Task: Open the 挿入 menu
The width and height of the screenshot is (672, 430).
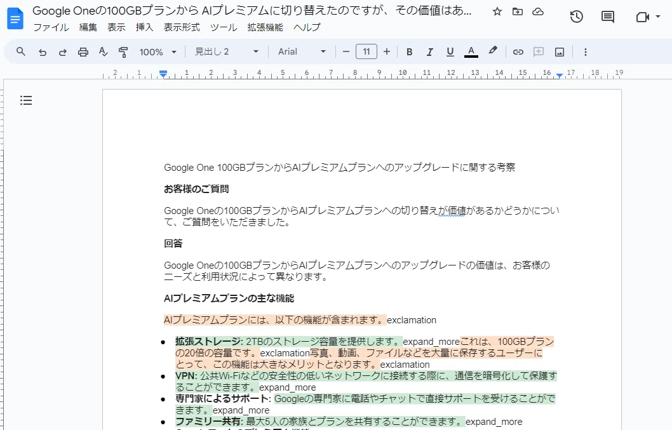Action: click(144, 27)
